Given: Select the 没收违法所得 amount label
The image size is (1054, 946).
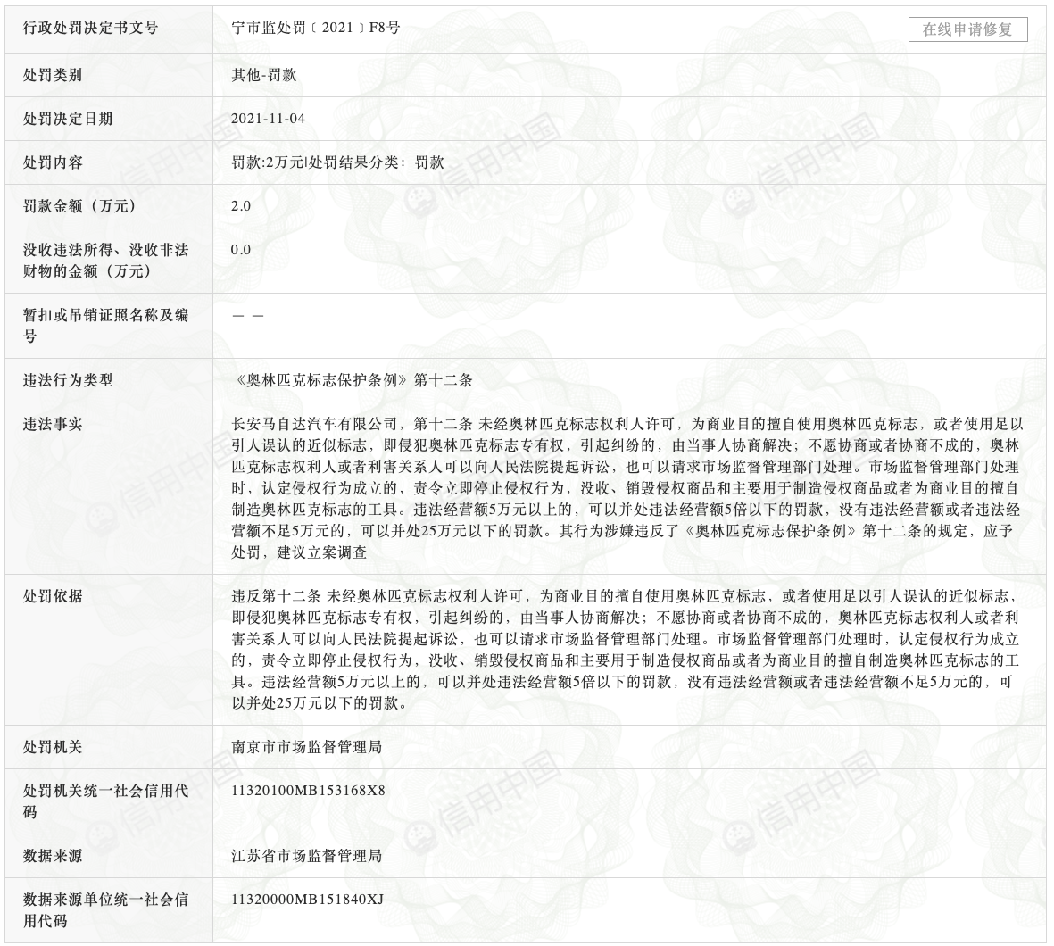Looking at the screenshot, I should coord(105,261).
